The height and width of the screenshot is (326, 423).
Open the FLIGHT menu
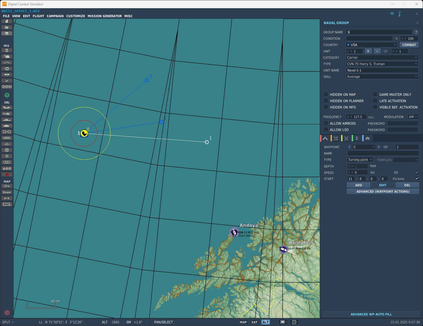click(39, 16)
